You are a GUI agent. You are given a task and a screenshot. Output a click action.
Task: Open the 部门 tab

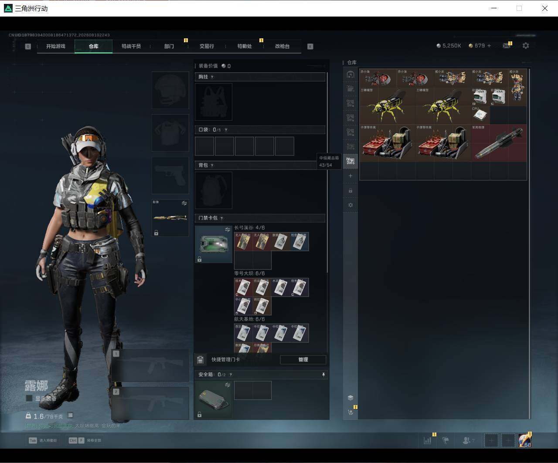(x=169, y=46)
